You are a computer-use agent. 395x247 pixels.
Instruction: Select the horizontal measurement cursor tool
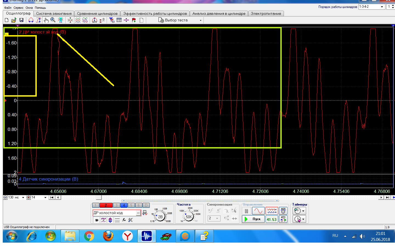click(31, 20)
